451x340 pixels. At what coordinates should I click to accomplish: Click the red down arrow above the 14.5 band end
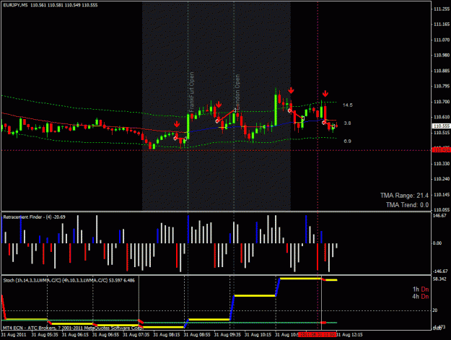click(x=325, y=94)
